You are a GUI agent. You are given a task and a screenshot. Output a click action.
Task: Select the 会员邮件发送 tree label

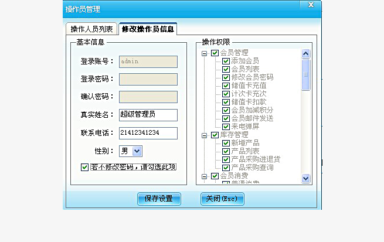(252, 118)
